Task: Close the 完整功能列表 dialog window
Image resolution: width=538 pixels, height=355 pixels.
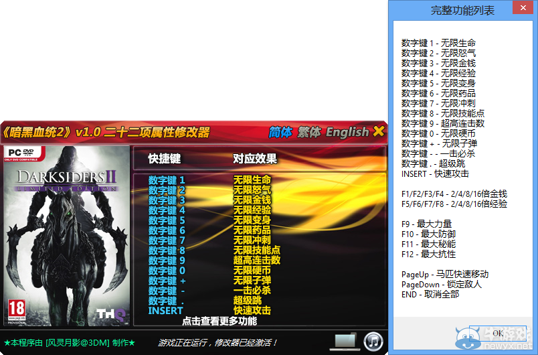Action: point(523,7)
